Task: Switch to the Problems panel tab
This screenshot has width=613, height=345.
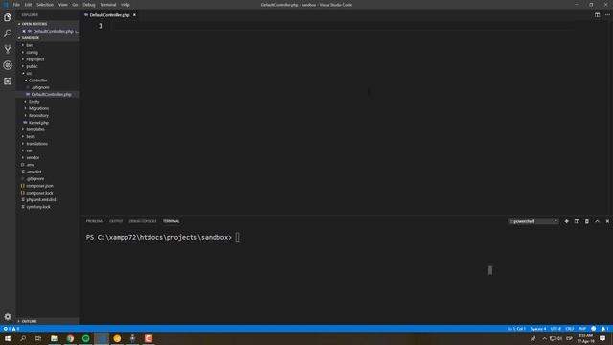Action: (x=95, y=221)
